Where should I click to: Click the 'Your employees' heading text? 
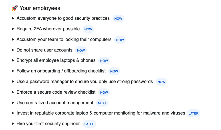click(x=40, y=8)
